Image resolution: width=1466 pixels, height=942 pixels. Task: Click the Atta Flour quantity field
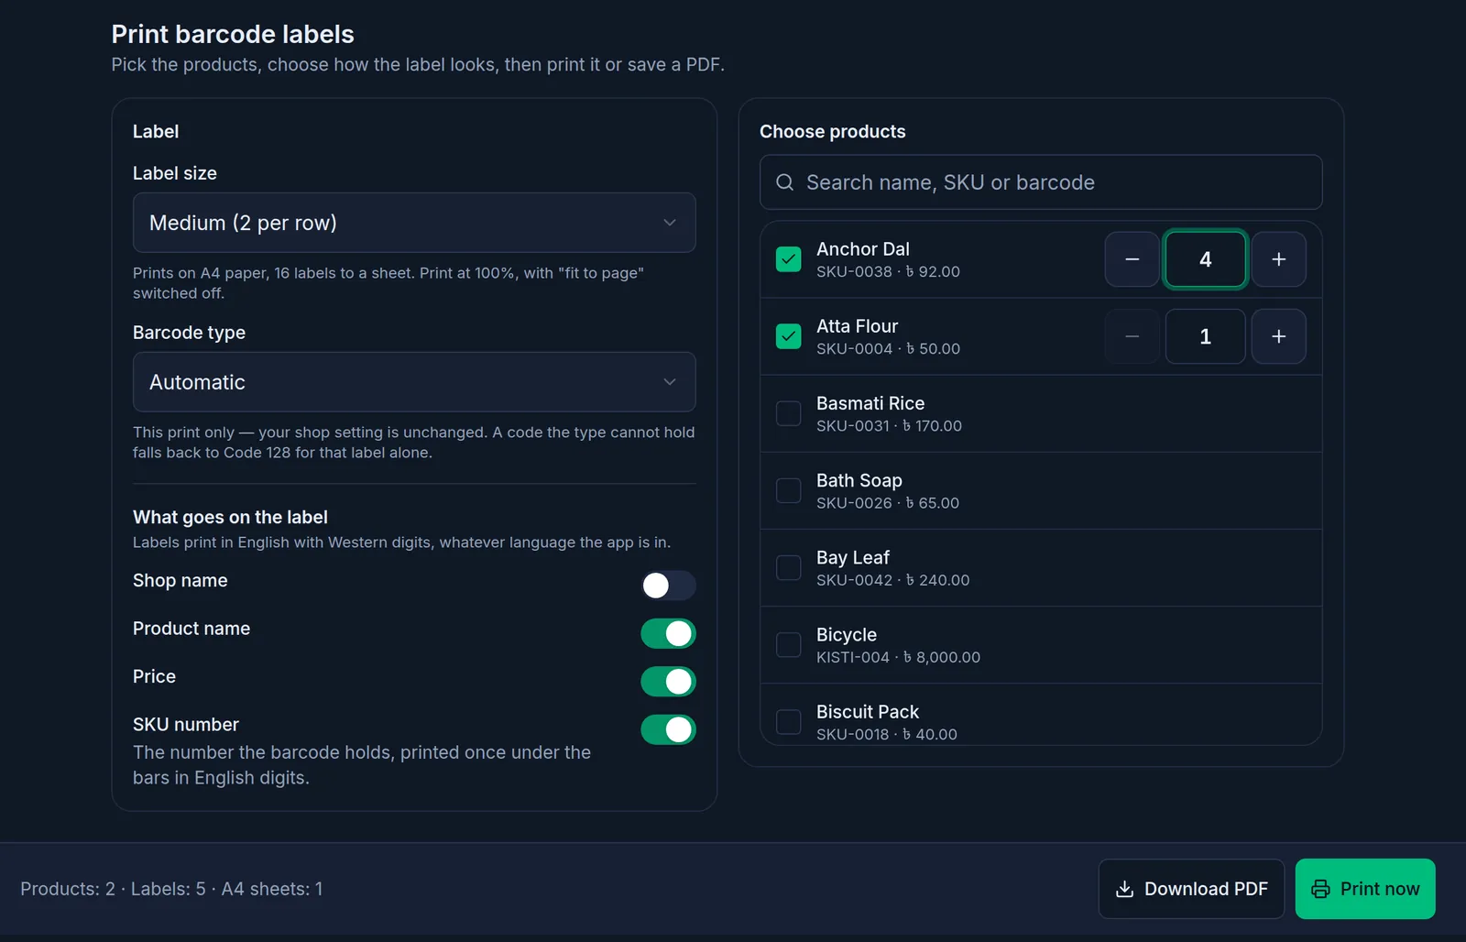[1206, 336]
